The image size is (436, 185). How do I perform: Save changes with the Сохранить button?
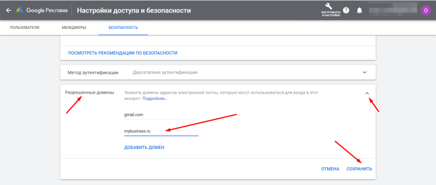(x=359, y=169)
